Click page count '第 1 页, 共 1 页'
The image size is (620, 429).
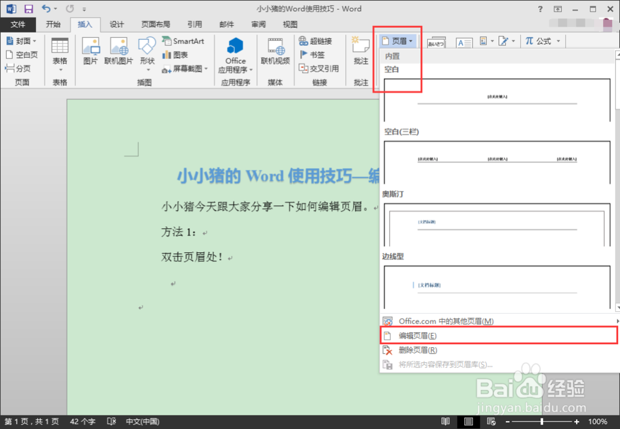32,422
